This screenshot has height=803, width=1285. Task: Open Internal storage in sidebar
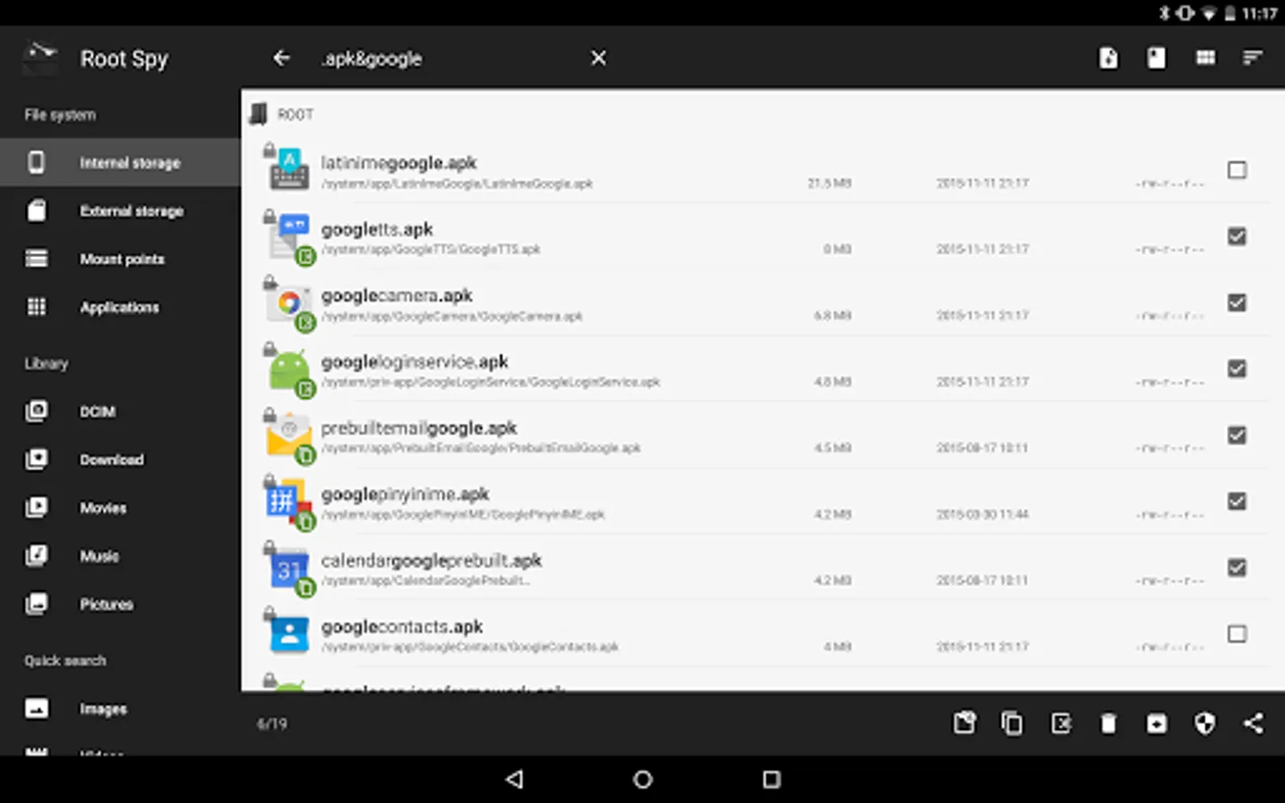pos(120,162)
